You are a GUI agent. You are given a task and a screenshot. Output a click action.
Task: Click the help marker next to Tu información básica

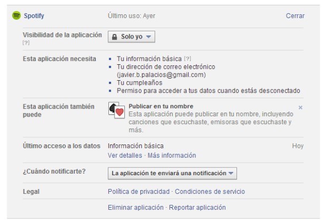tap(188, 59)
